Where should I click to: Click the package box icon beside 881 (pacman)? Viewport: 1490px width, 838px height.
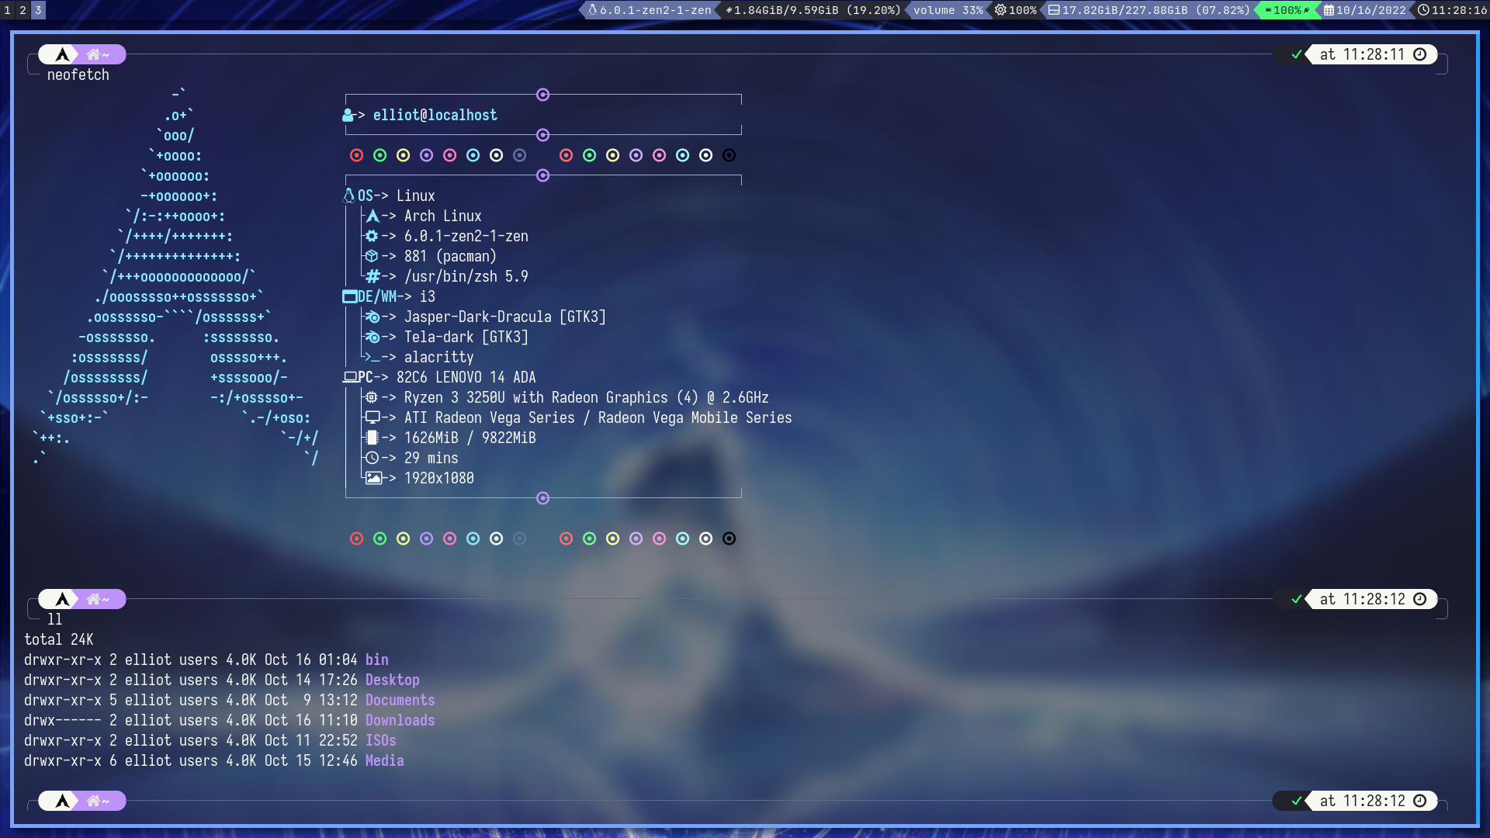tap(372, 256)
